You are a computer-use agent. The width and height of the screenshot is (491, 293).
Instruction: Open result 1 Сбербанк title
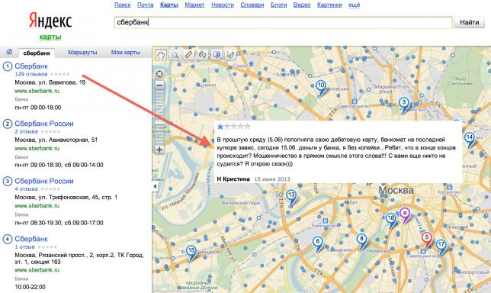[x=31, y=66]
